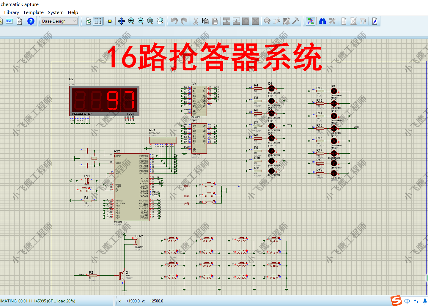Viewport: 428px width, 306px height.
Task: Select the RP1 resistor pack
Action: [163, 140]
